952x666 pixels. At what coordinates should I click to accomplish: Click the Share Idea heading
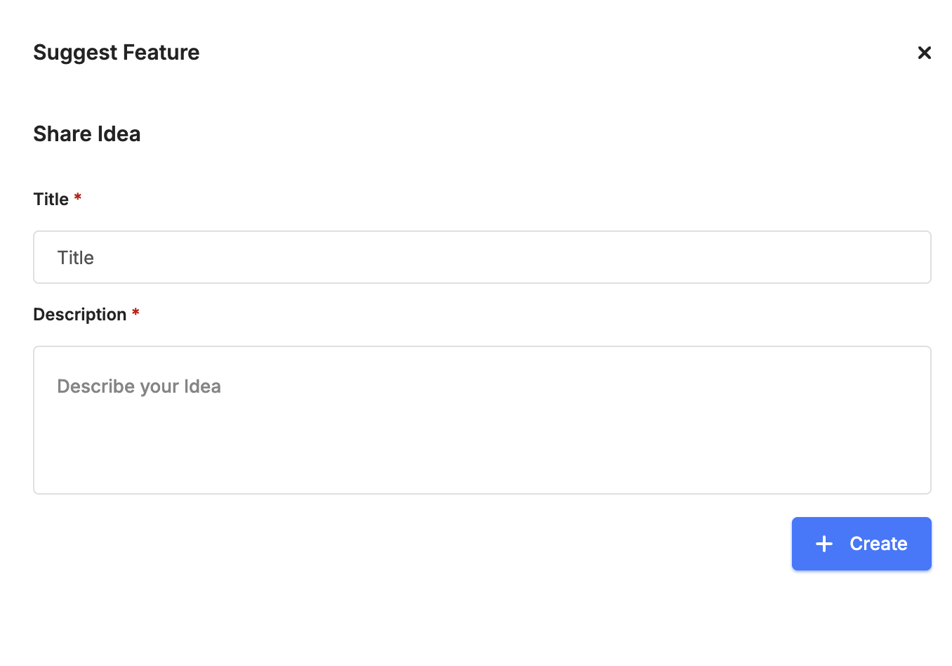(x=86, y=133)
